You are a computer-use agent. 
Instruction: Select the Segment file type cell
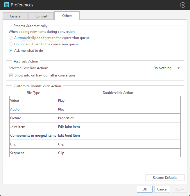(x=33, y=153)
